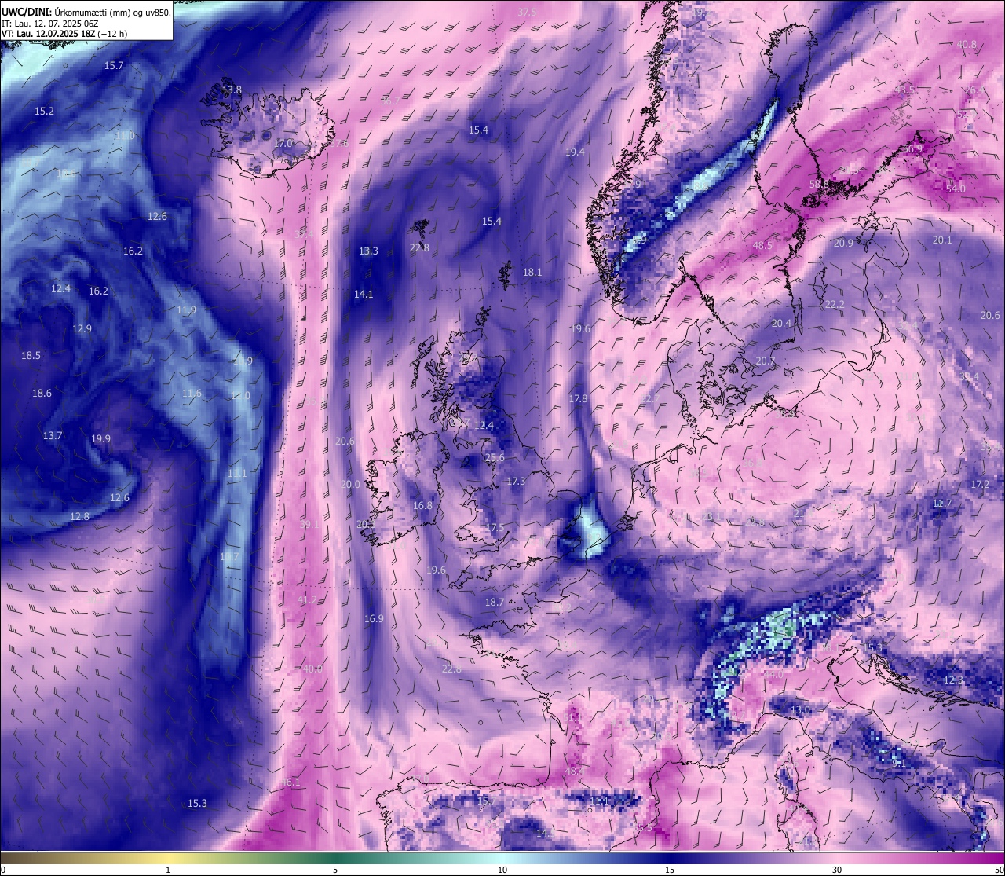Click the 17.3 value label
This screenshot has width=1005, height=876.
pyautogui.click(x=516, y=482)
